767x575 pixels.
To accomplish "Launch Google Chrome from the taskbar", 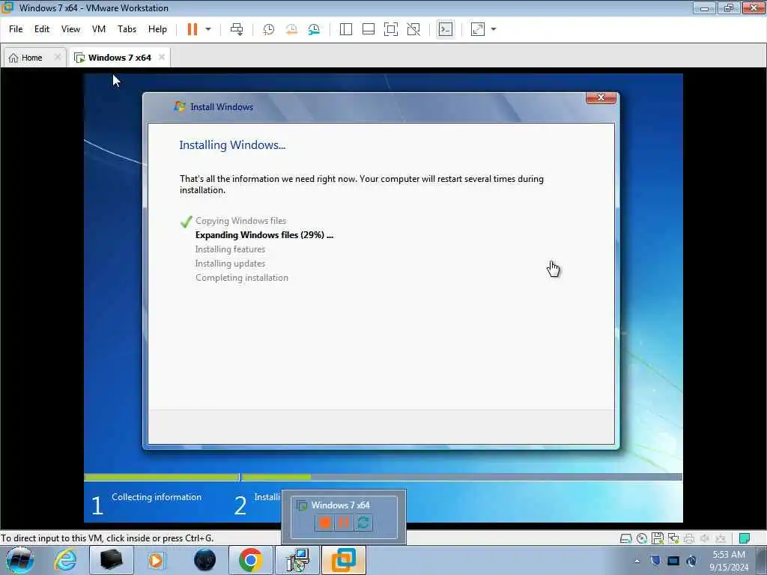I will point(250,560).
